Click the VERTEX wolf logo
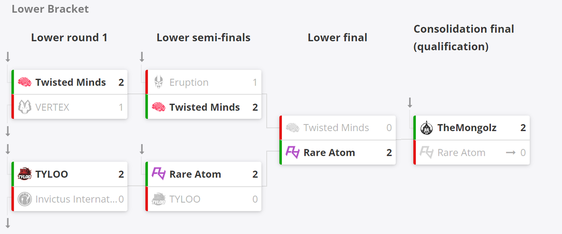 (24, 107)
